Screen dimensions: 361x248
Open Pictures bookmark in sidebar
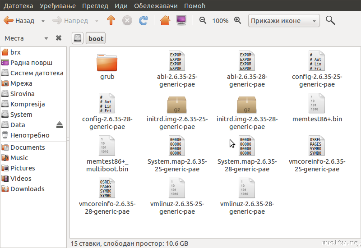click(x=33, y=168)
